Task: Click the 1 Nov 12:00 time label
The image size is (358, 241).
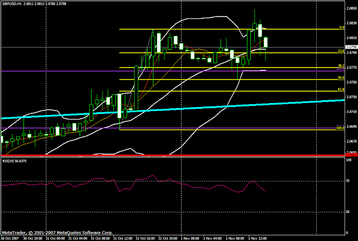Action: tap(258, 239)
